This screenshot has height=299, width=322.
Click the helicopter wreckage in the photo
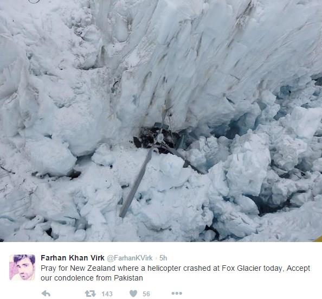coord(158,139)
